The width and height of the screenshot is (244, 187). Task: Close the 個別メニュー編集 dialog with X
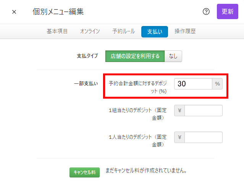[14, 12]
